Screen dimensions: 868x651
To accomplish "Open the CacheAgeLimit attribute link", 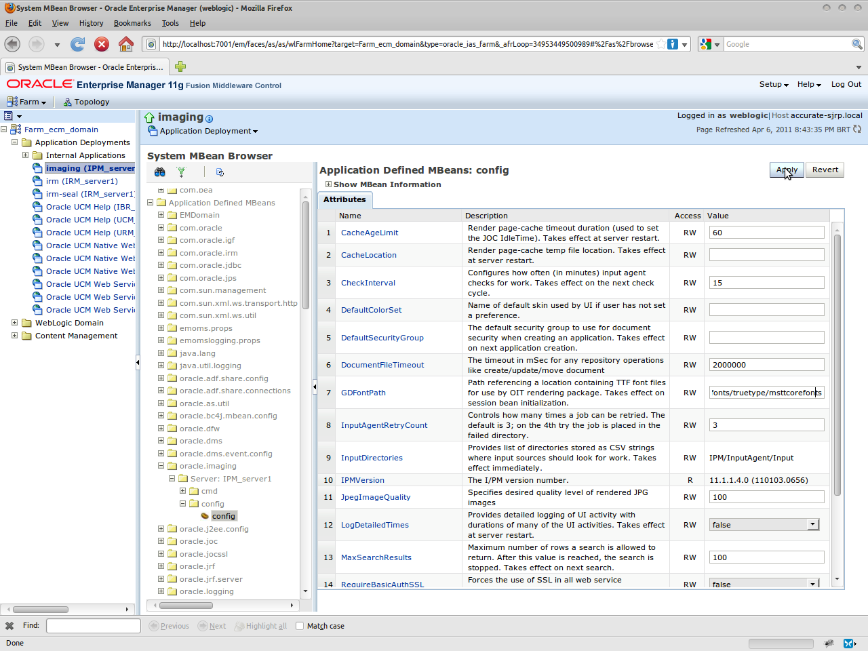I will click(x=370, y=233).
